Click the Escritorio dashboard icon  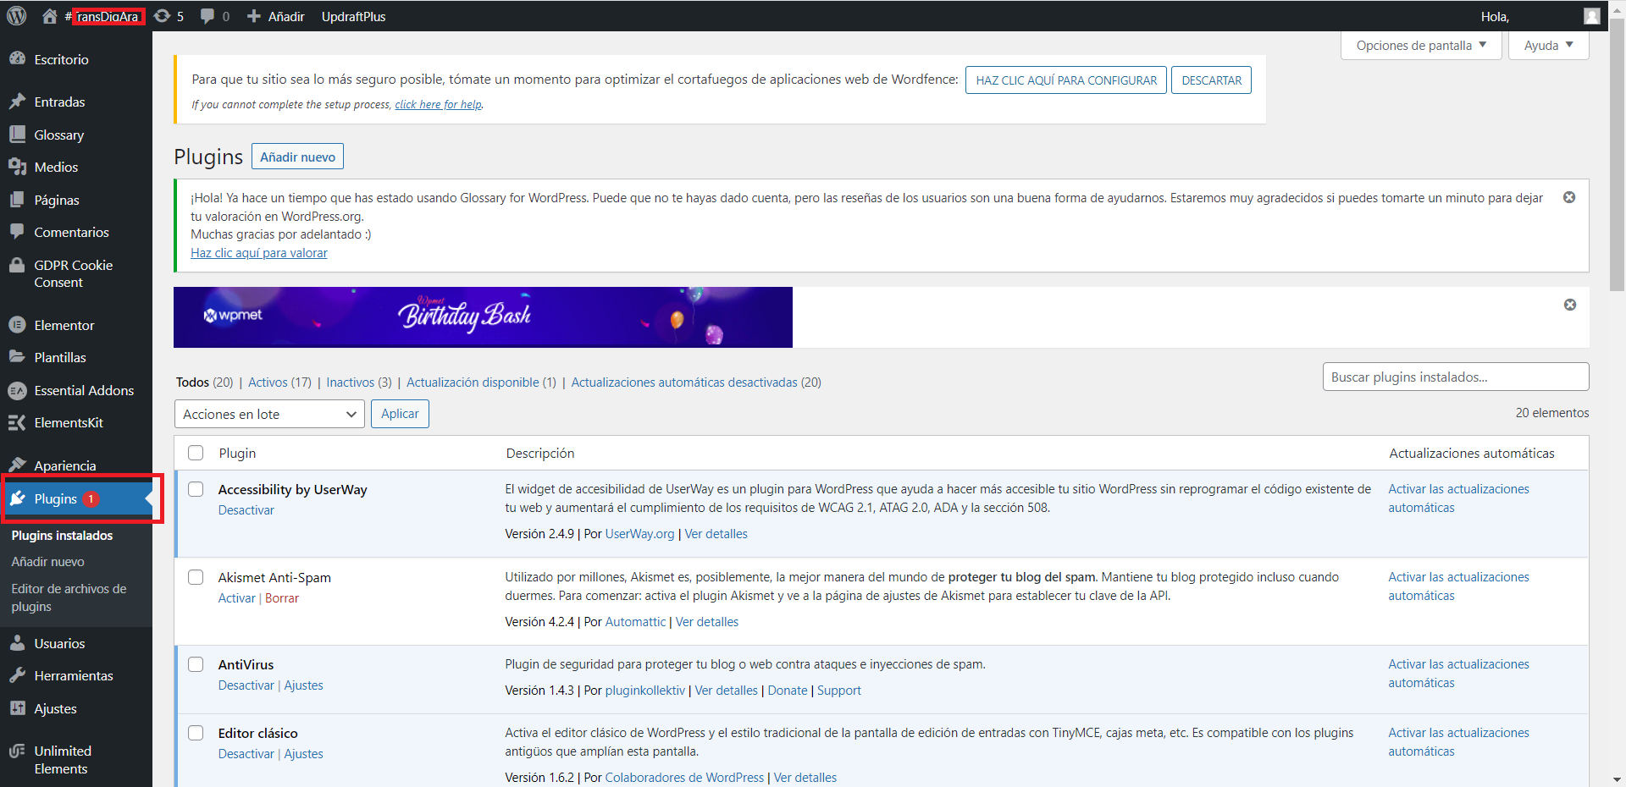click(x=17, y=58)
